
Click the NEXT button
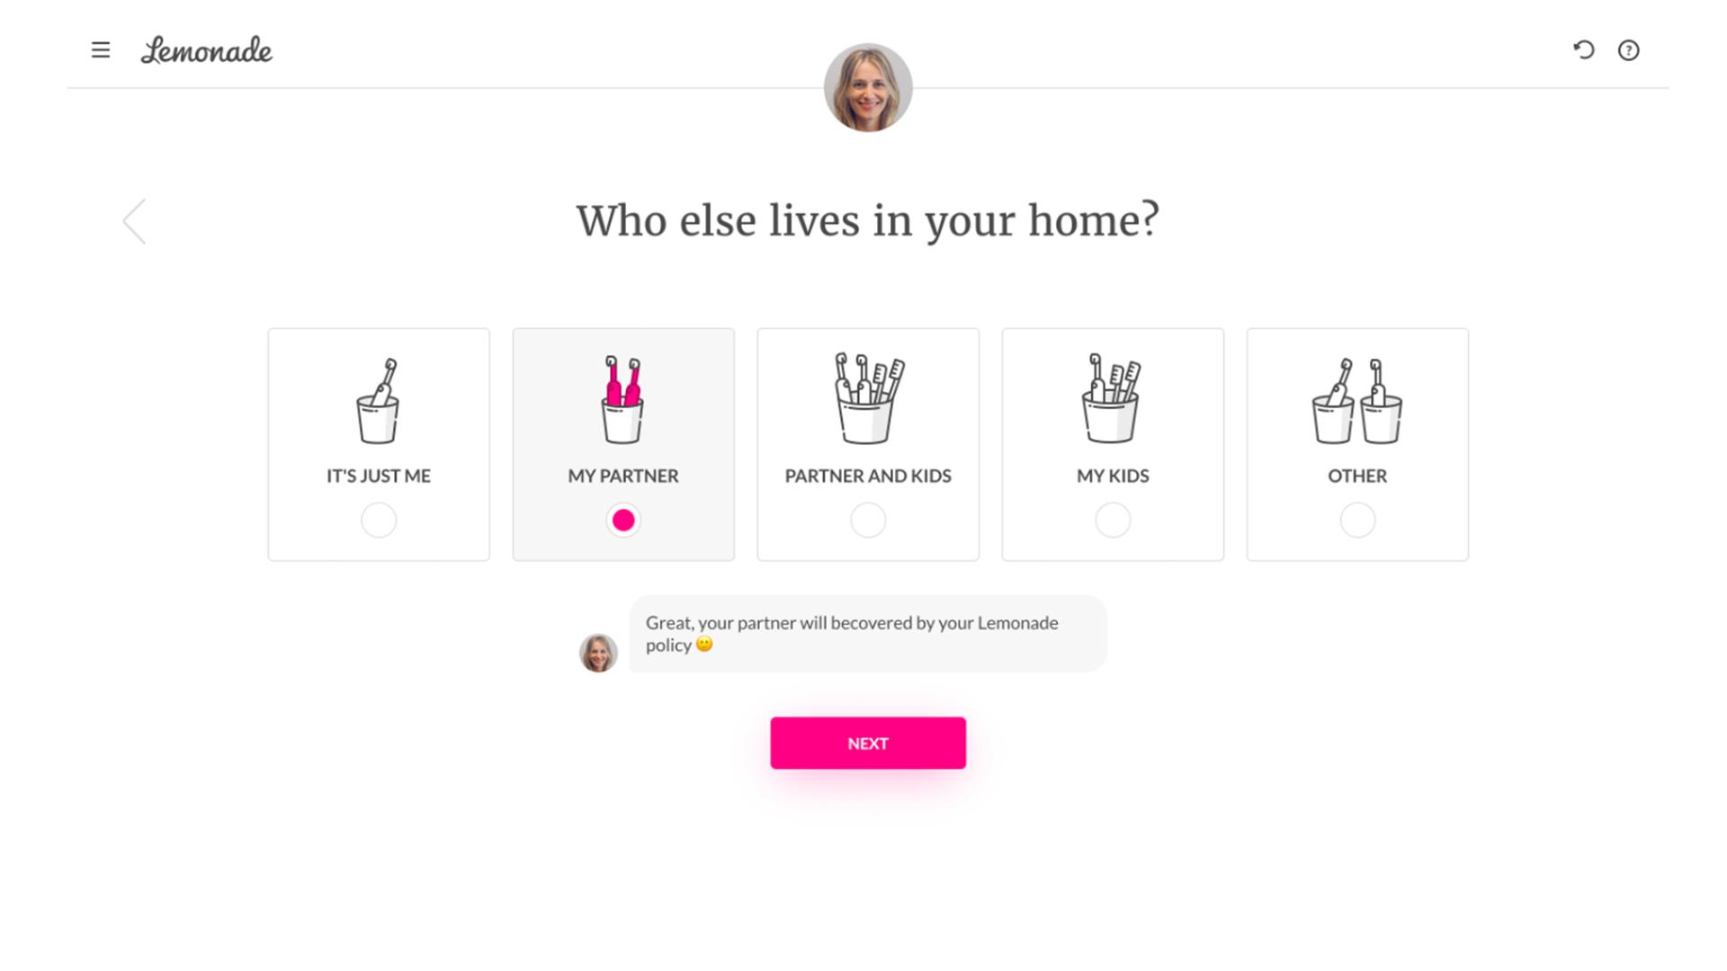[x=867, y=743]
